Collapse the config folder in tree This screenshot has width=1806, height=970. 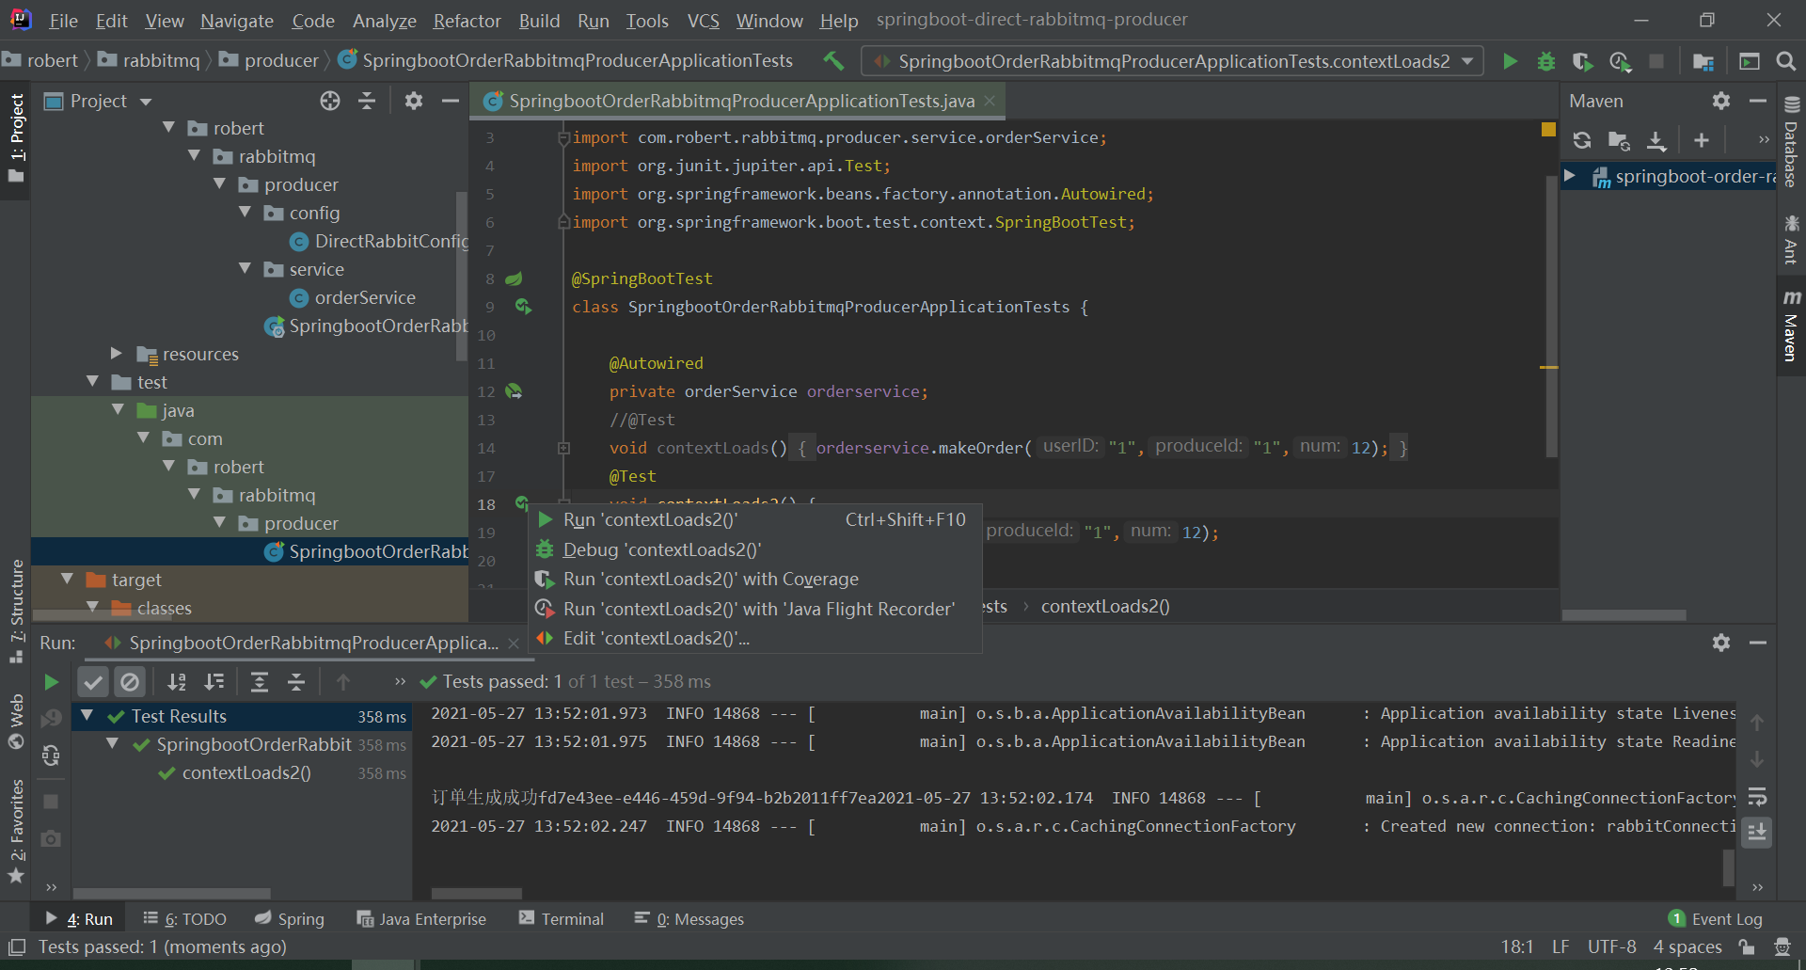[246, 213]
